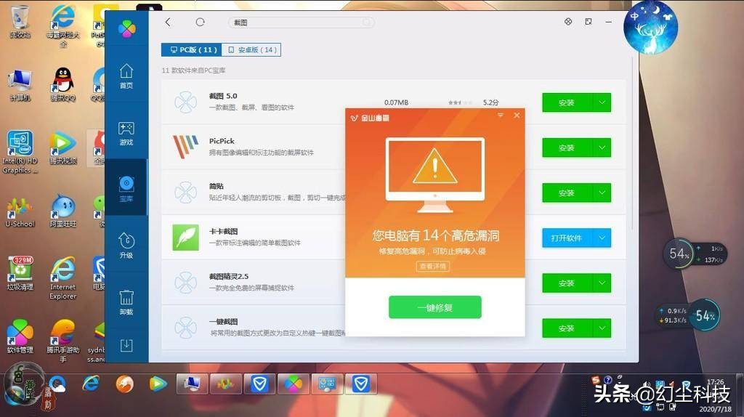Open the 腾讯QQ penguin desktop icon

(62, 84)
